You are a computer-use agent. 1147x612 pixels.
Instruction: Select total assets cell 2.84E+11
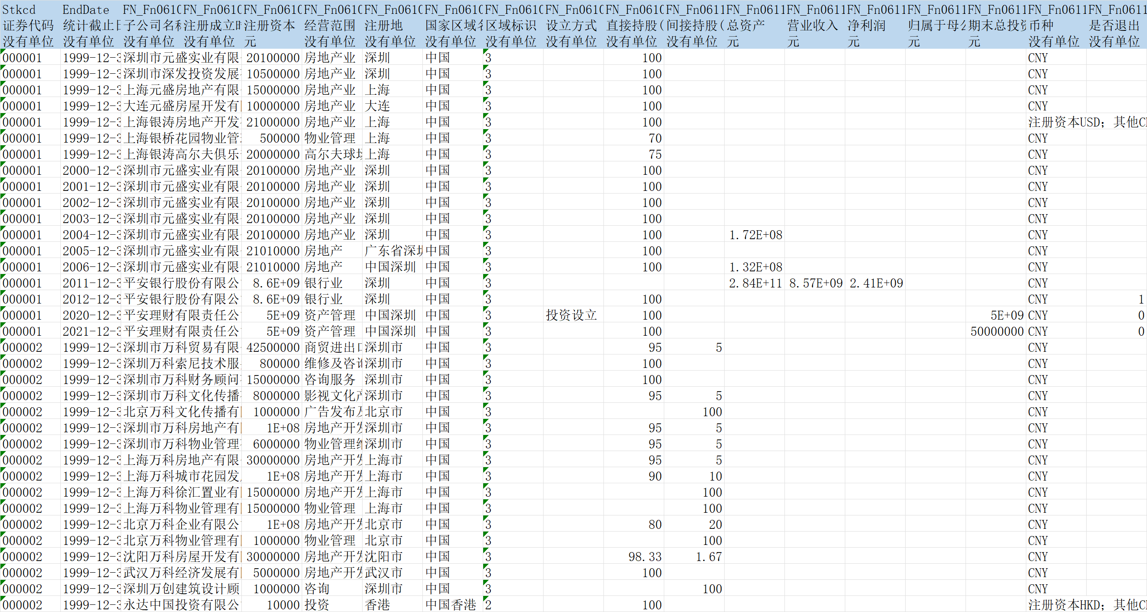[x=755, y=283]
